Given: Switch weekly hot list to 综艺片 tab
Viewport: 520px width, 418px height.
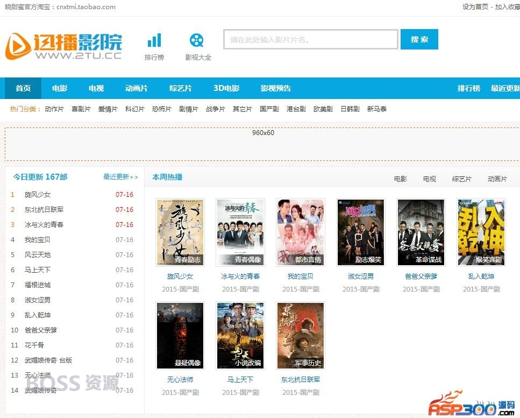Looking at the screenshot, I should coord(461,179).
